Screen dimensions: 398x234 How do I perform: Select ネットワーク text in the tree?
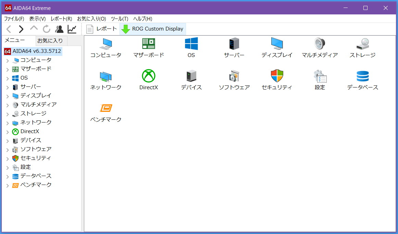36,122
